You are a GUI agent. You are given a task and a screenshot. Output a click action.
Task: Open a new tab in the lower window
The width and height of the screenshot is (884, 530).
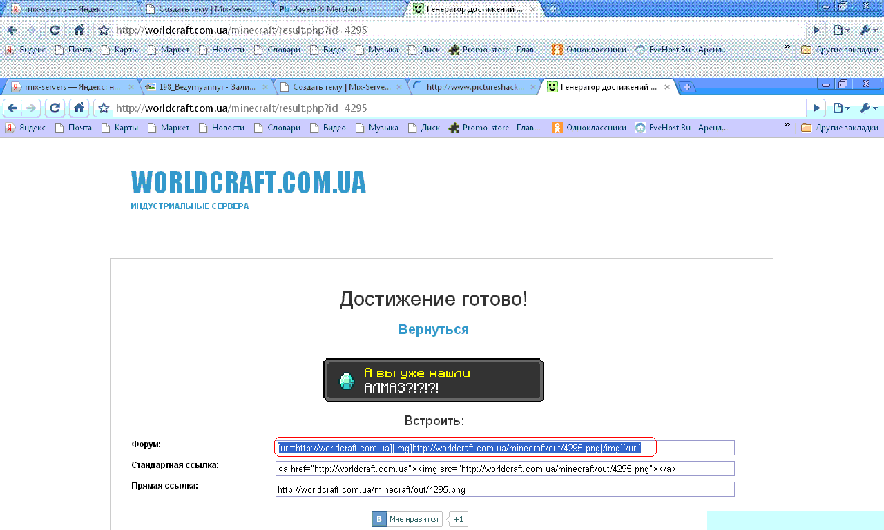[x=687, y=87]
